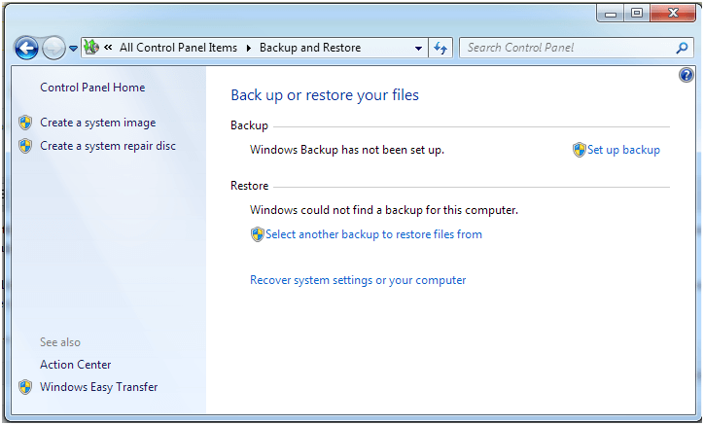Click shield icon beside Windows Easy Transfer
The height and width of the screenshot is (425, 704).
click(25, 387)
